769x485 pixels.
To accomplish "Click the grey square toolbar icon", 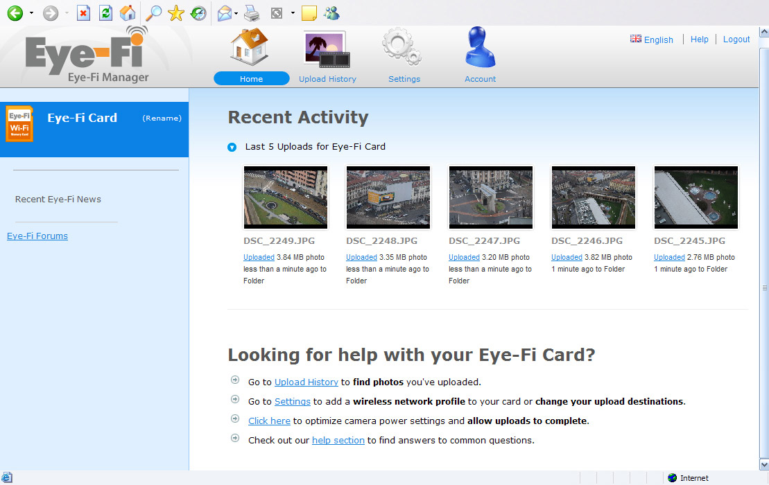I will (x=277, y=13).
